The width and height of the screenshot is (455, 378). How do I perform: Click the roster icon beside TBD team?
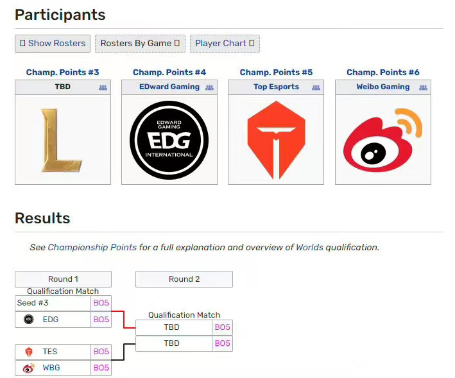point(103,87)
